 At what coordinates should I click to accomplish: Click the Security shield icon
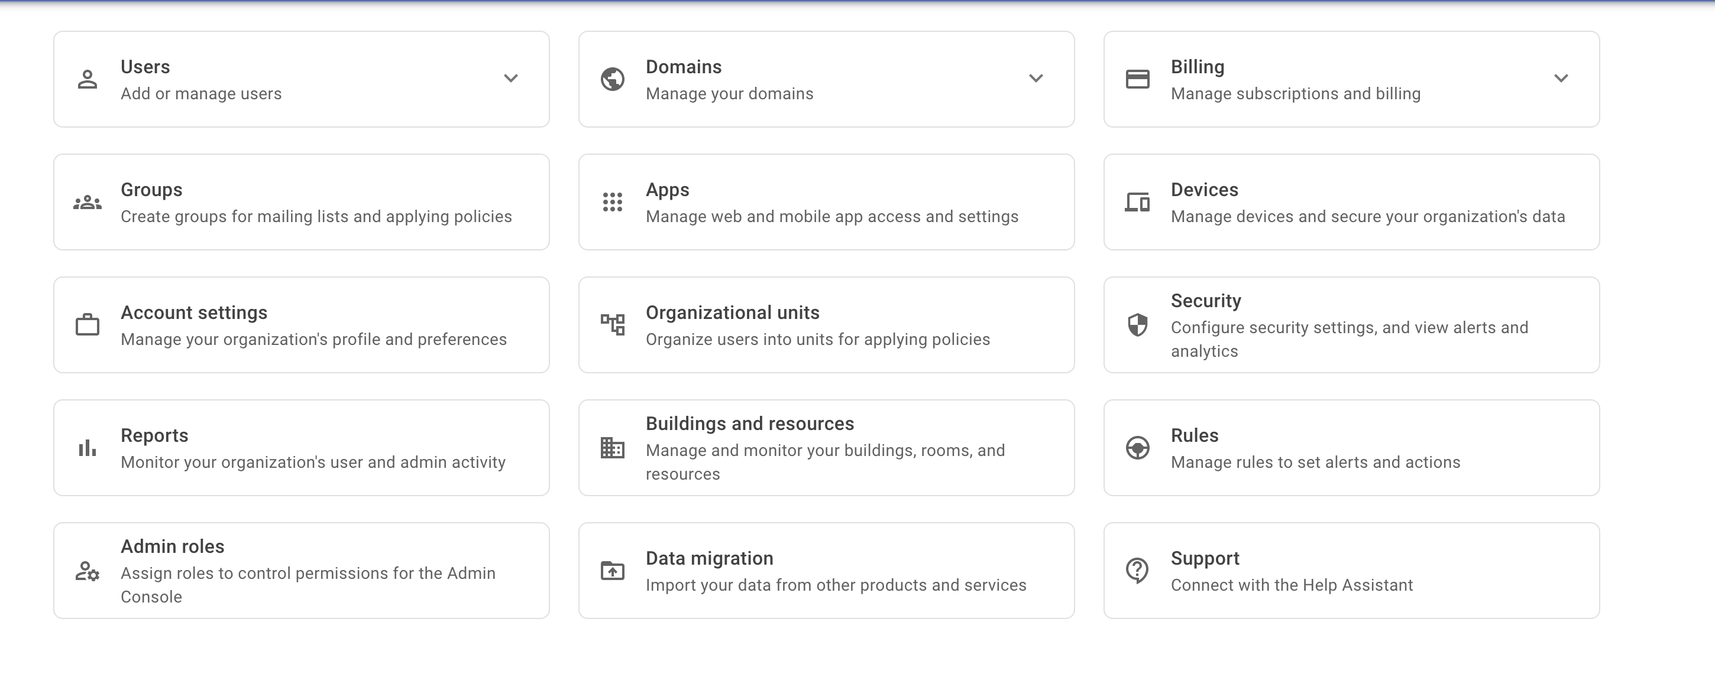tap(1137, 324)
